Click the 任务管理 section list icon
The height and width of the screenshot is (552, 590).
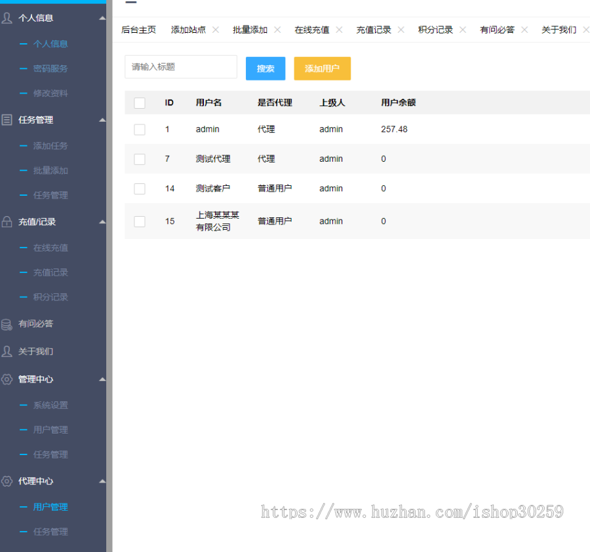point(7,120)
